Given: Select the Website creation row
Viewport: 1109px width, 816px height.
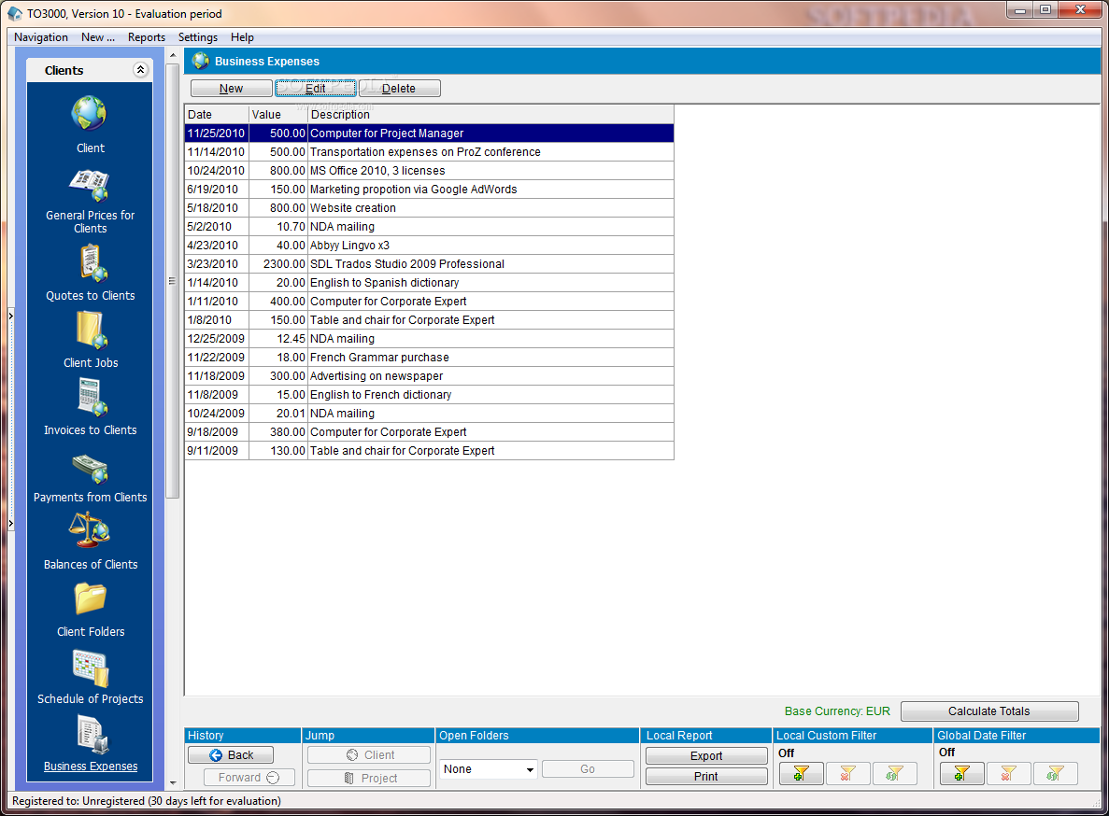Looking at the screenshot, I should [430, 207].
